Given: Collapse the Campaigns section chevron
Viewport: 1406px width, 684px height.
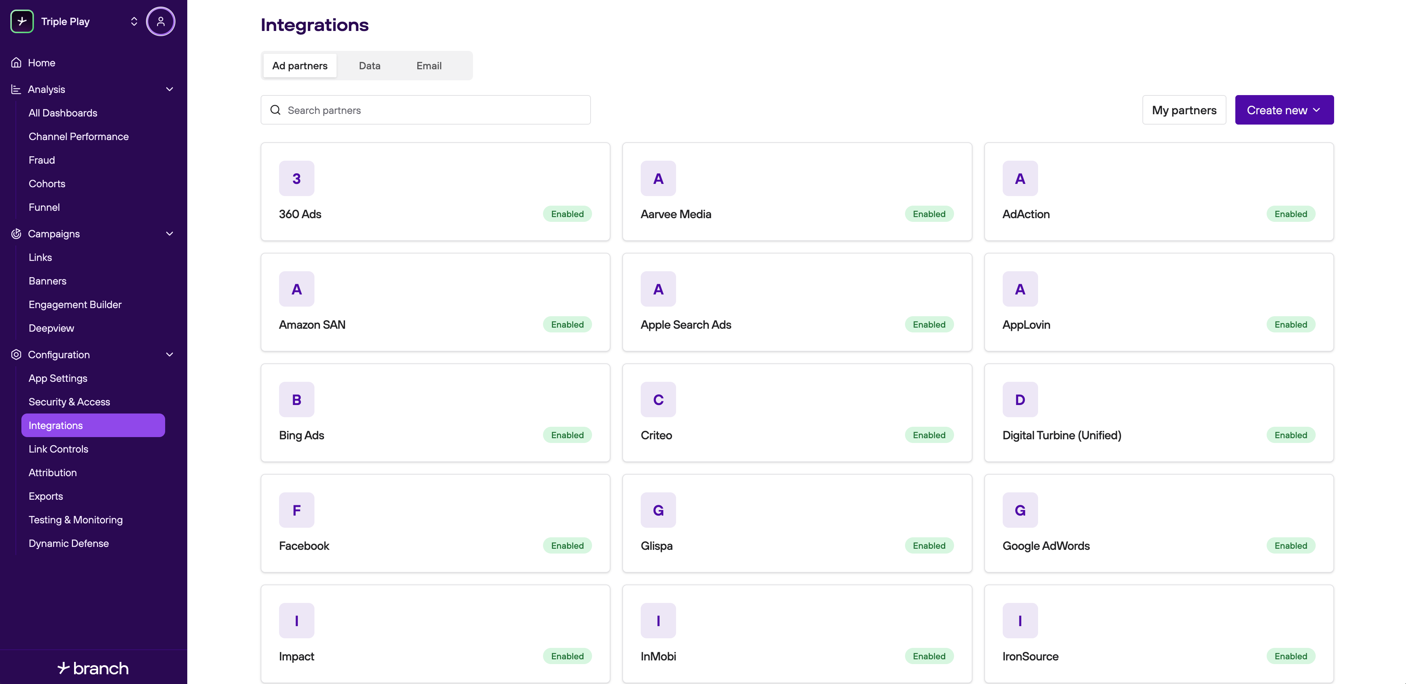Looking at the screenshot, I should point(170,233).
